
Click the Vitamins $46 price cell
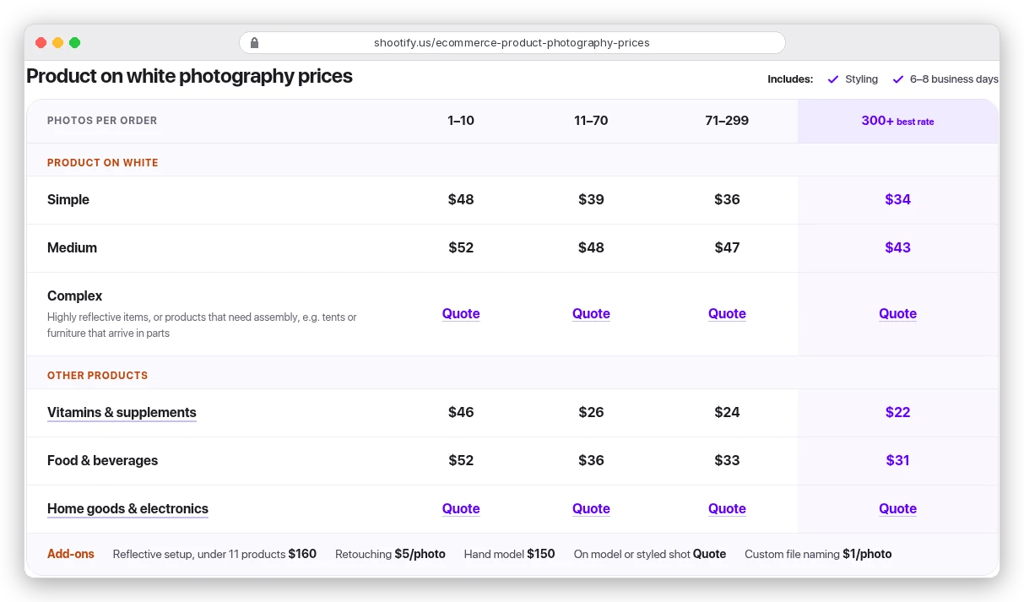point(461,412)
